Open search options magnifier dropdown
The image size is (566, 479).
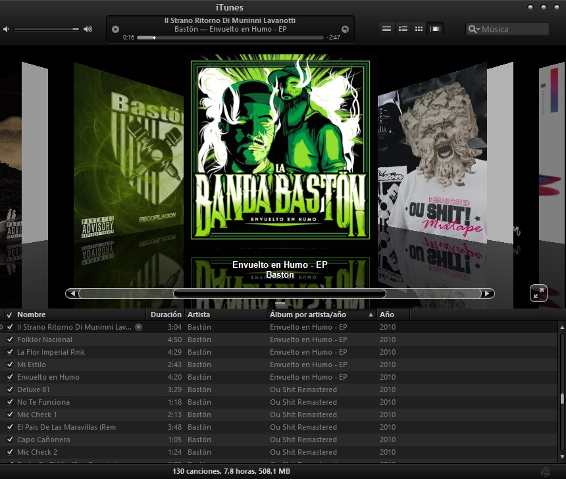[474, 29]
